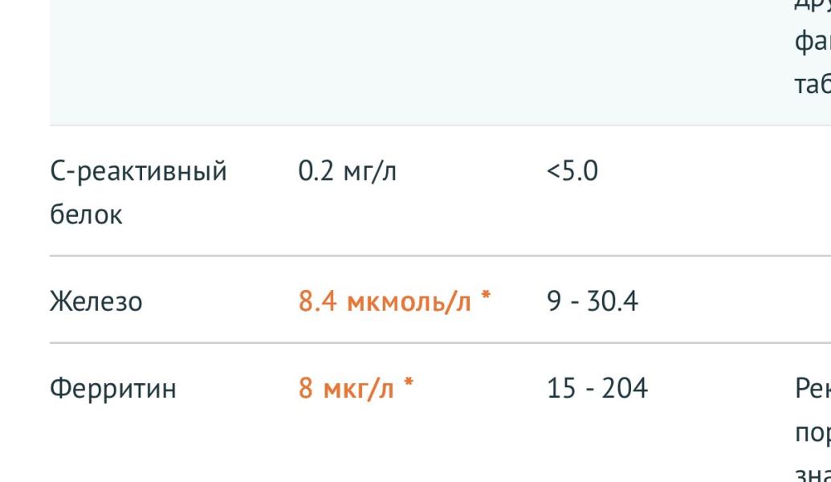Select the 9 - 30.4 reference range

(x=593, y=304)
